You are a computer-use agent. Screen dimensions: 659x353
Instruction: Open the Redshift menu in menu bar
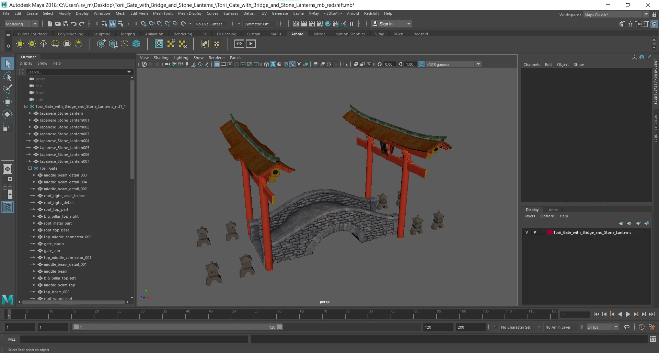point(371,13)
